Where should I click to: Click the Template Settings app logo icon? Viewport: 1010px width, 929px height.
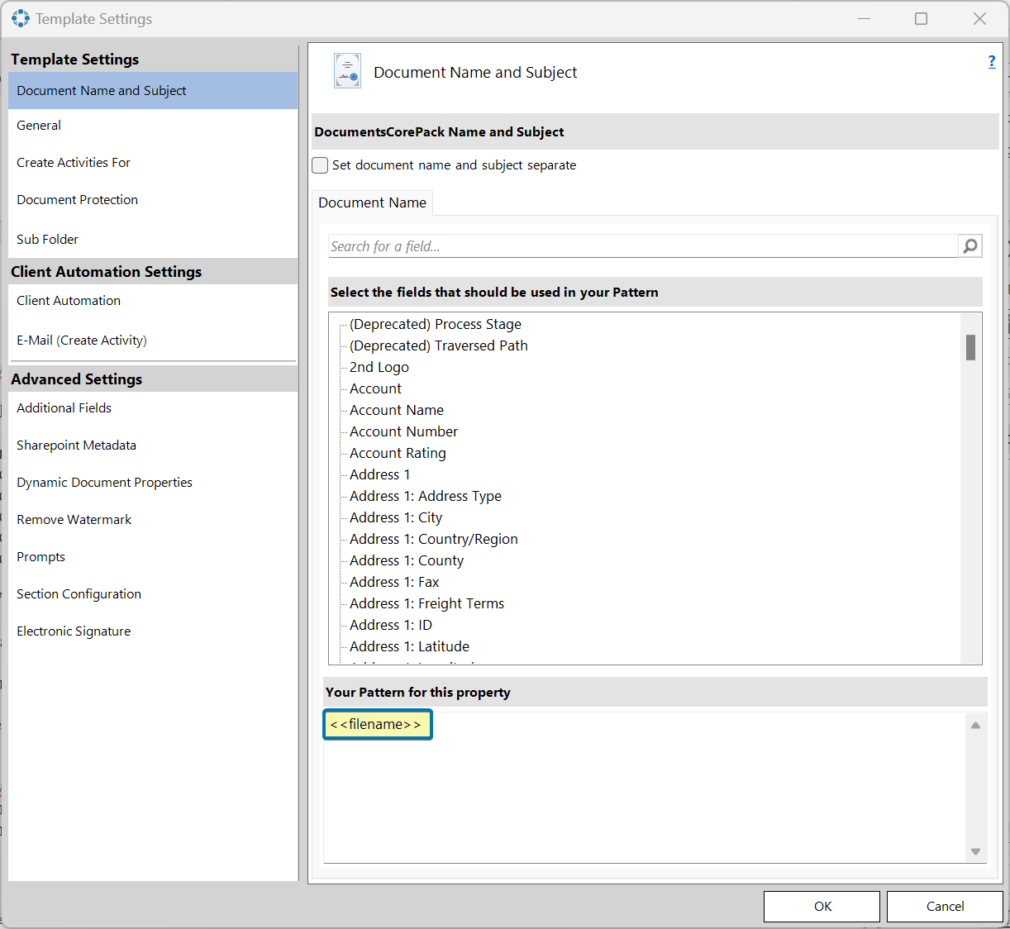pos(21,18)
